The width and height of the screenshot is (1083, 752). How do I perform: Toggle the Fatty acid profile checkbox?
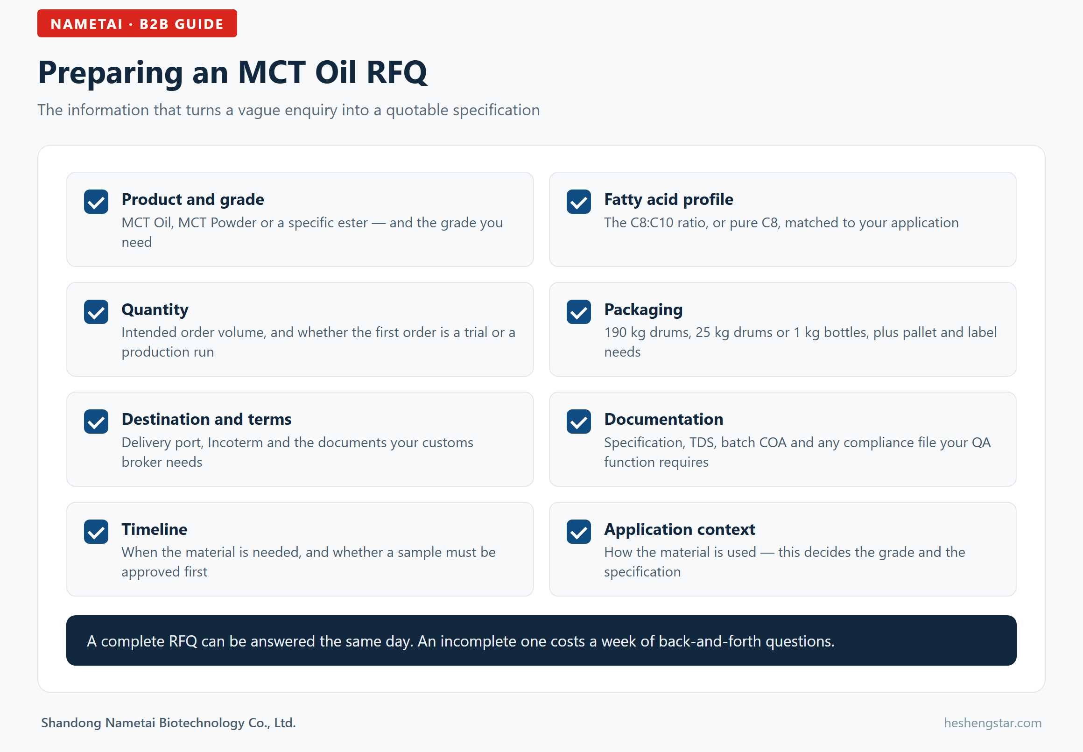coord(578,202)
